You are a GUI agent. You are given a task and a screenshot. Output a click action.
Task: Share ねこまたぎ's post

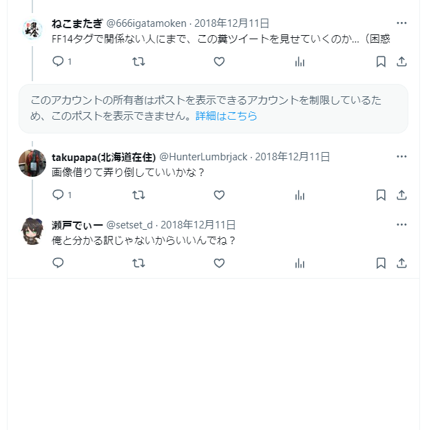tap(402, 61)
